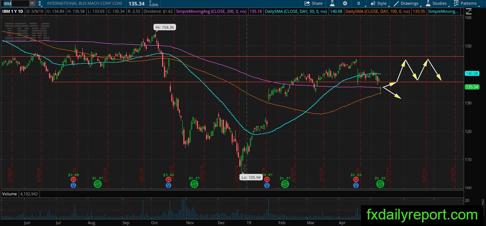
Task: Click the 135.34 last price at top
Action: [x=137, y=4]
